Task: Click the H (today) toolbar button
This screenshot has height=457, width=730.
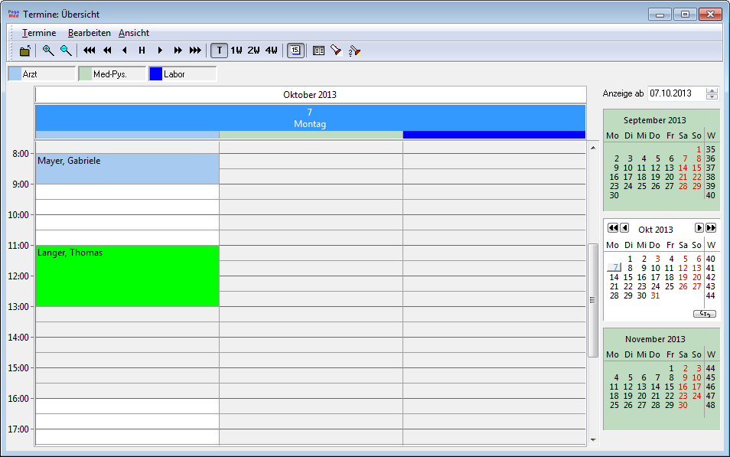Action: (142, 51)
